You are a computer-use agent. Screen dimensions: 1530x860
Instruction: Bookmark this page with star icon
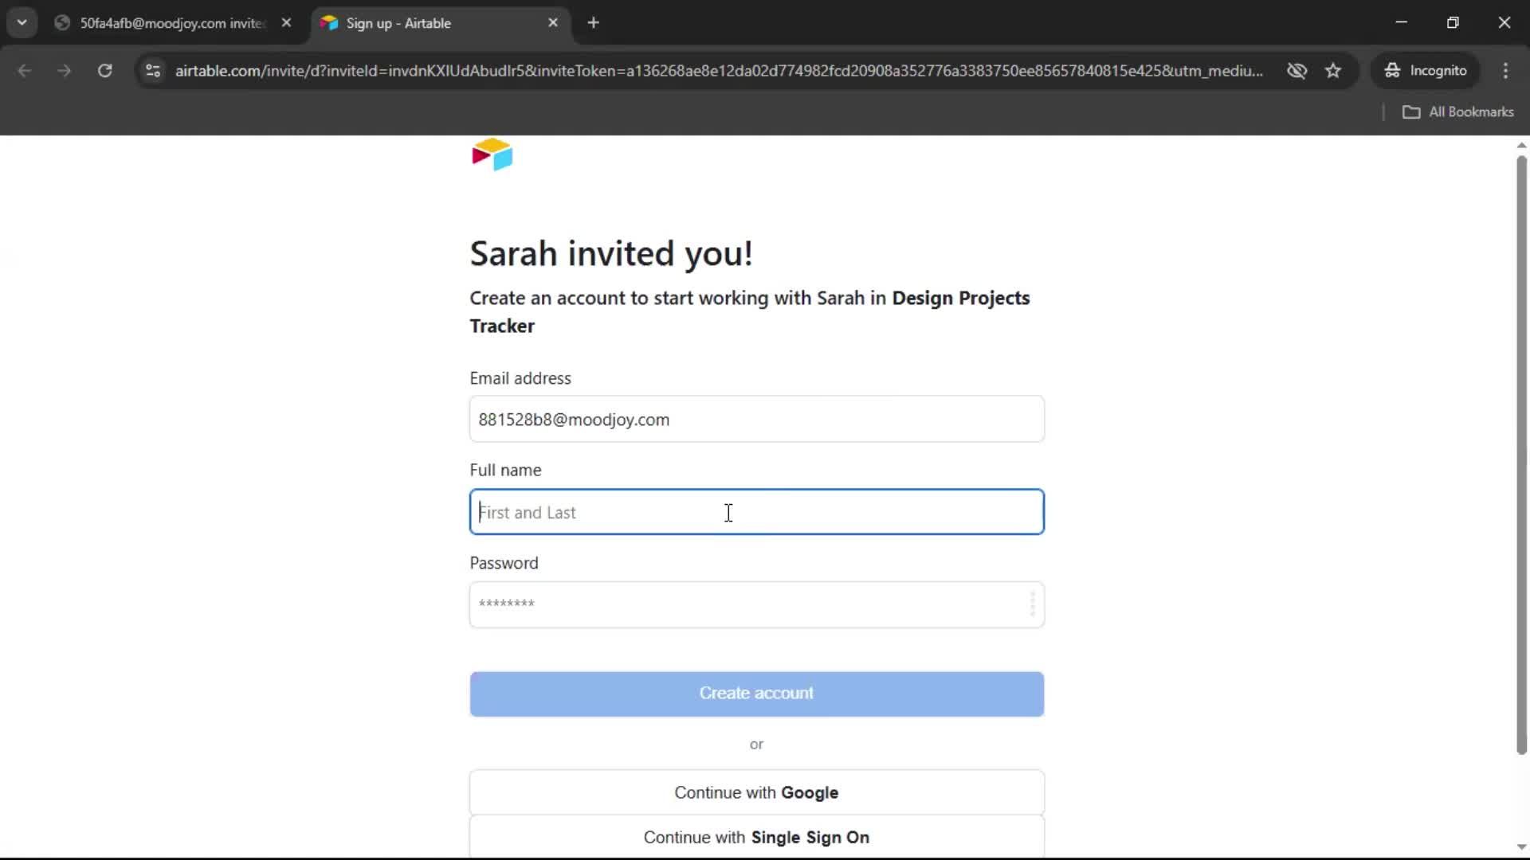pos(1333,71)
